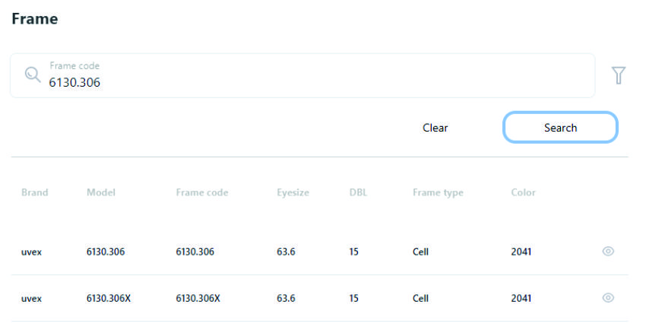Sort by the DBL column header
This screenshot has width=646, height=333.
(x=357, y=192)
